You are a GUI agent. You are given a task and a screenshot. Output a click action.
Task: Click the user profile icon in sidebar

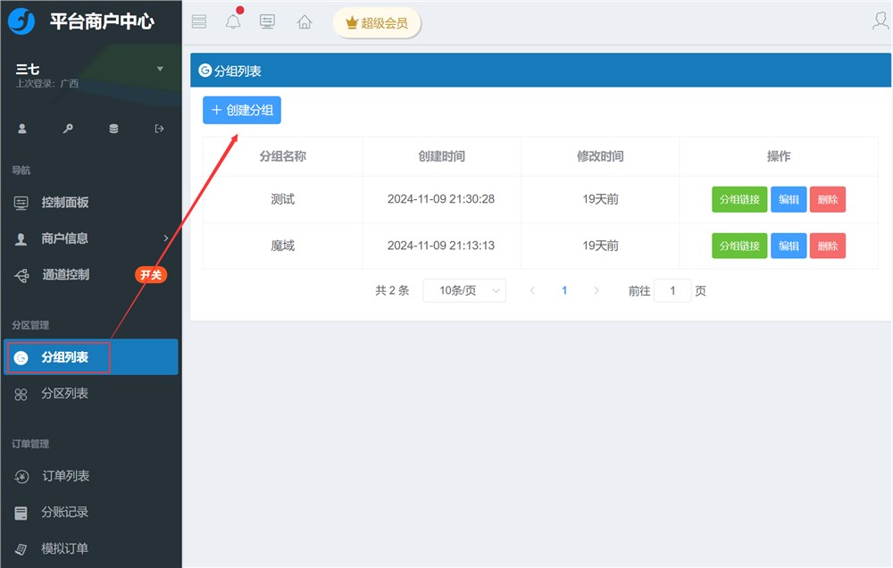pos(22,129)
